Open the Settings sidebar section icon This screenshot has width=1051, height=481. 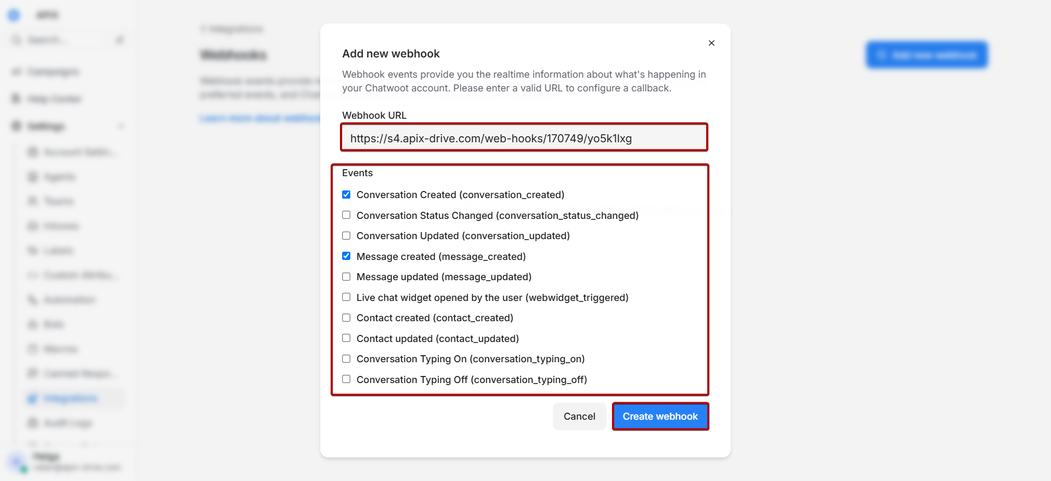[x=16, y=126]
